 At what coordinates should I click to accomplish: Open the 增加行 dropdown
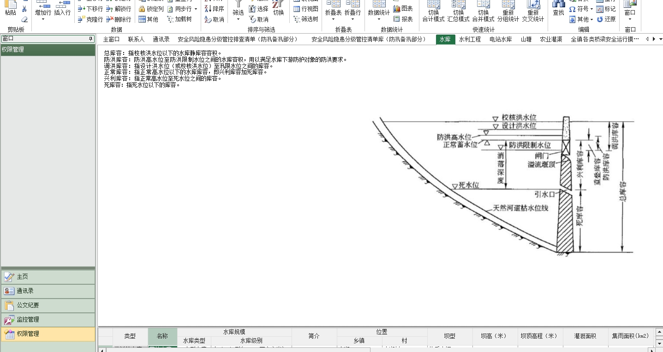[43, 19]
